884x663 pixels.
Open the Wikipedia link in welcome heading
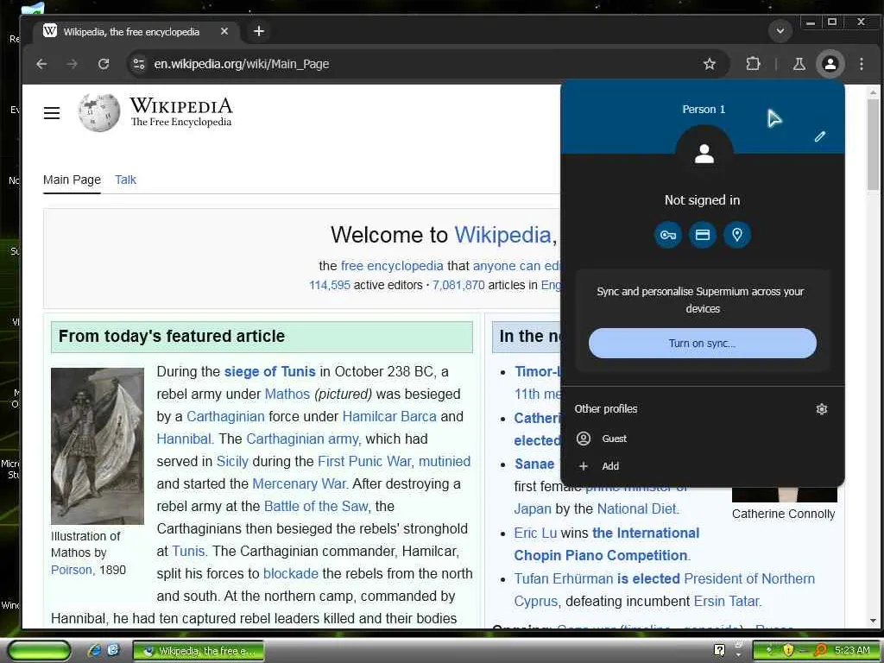[502, 235]
